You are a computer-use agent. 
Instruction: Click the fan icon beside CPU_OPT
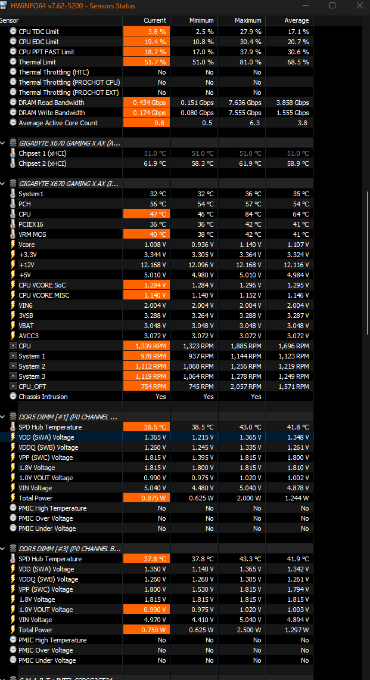coord(13,387)
